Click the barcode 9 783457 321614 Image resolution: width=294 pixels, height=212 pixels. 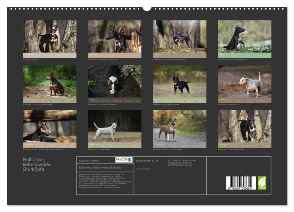point(241,183)
